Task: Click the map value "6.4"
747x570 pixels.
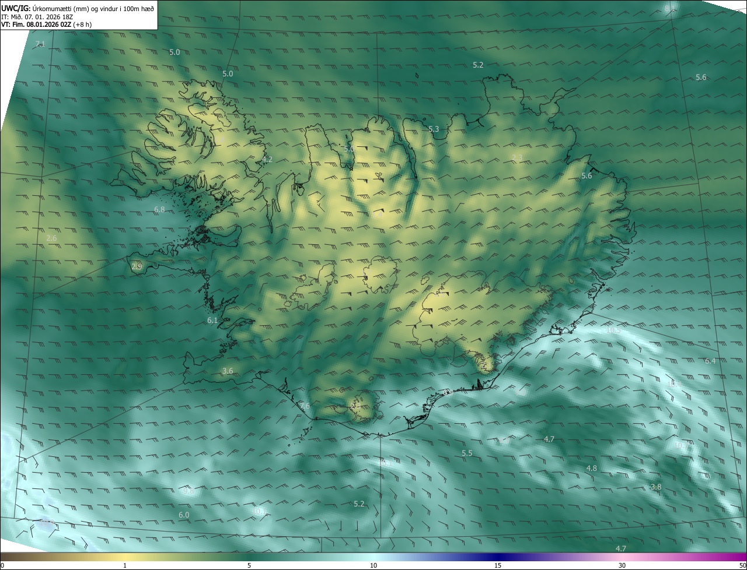Action: 710,361
